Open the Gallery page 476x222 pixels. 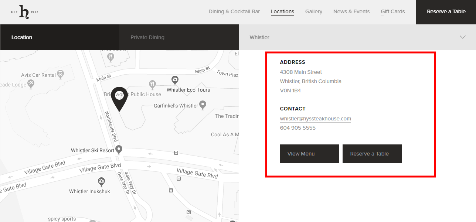314,11
